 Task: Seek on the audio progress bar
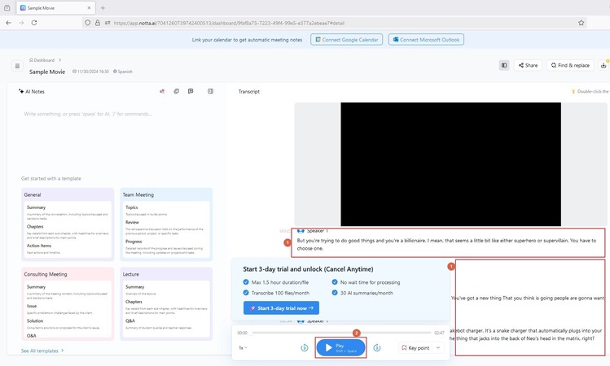tap(341, 333)
